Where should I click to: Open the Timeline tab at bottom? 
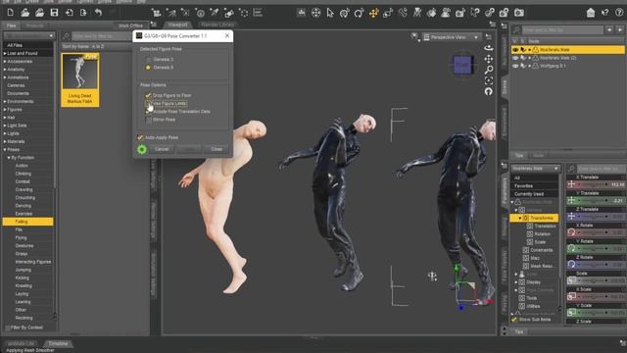(x=58, y=343)
